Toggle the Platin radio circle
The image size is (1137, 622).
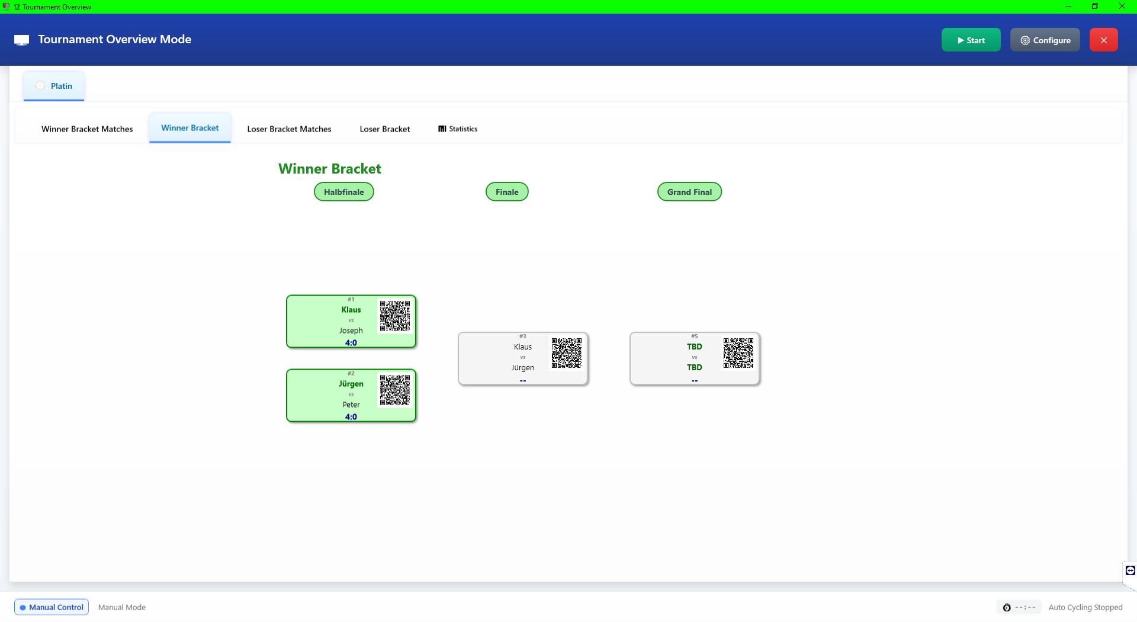pos(40,86)
